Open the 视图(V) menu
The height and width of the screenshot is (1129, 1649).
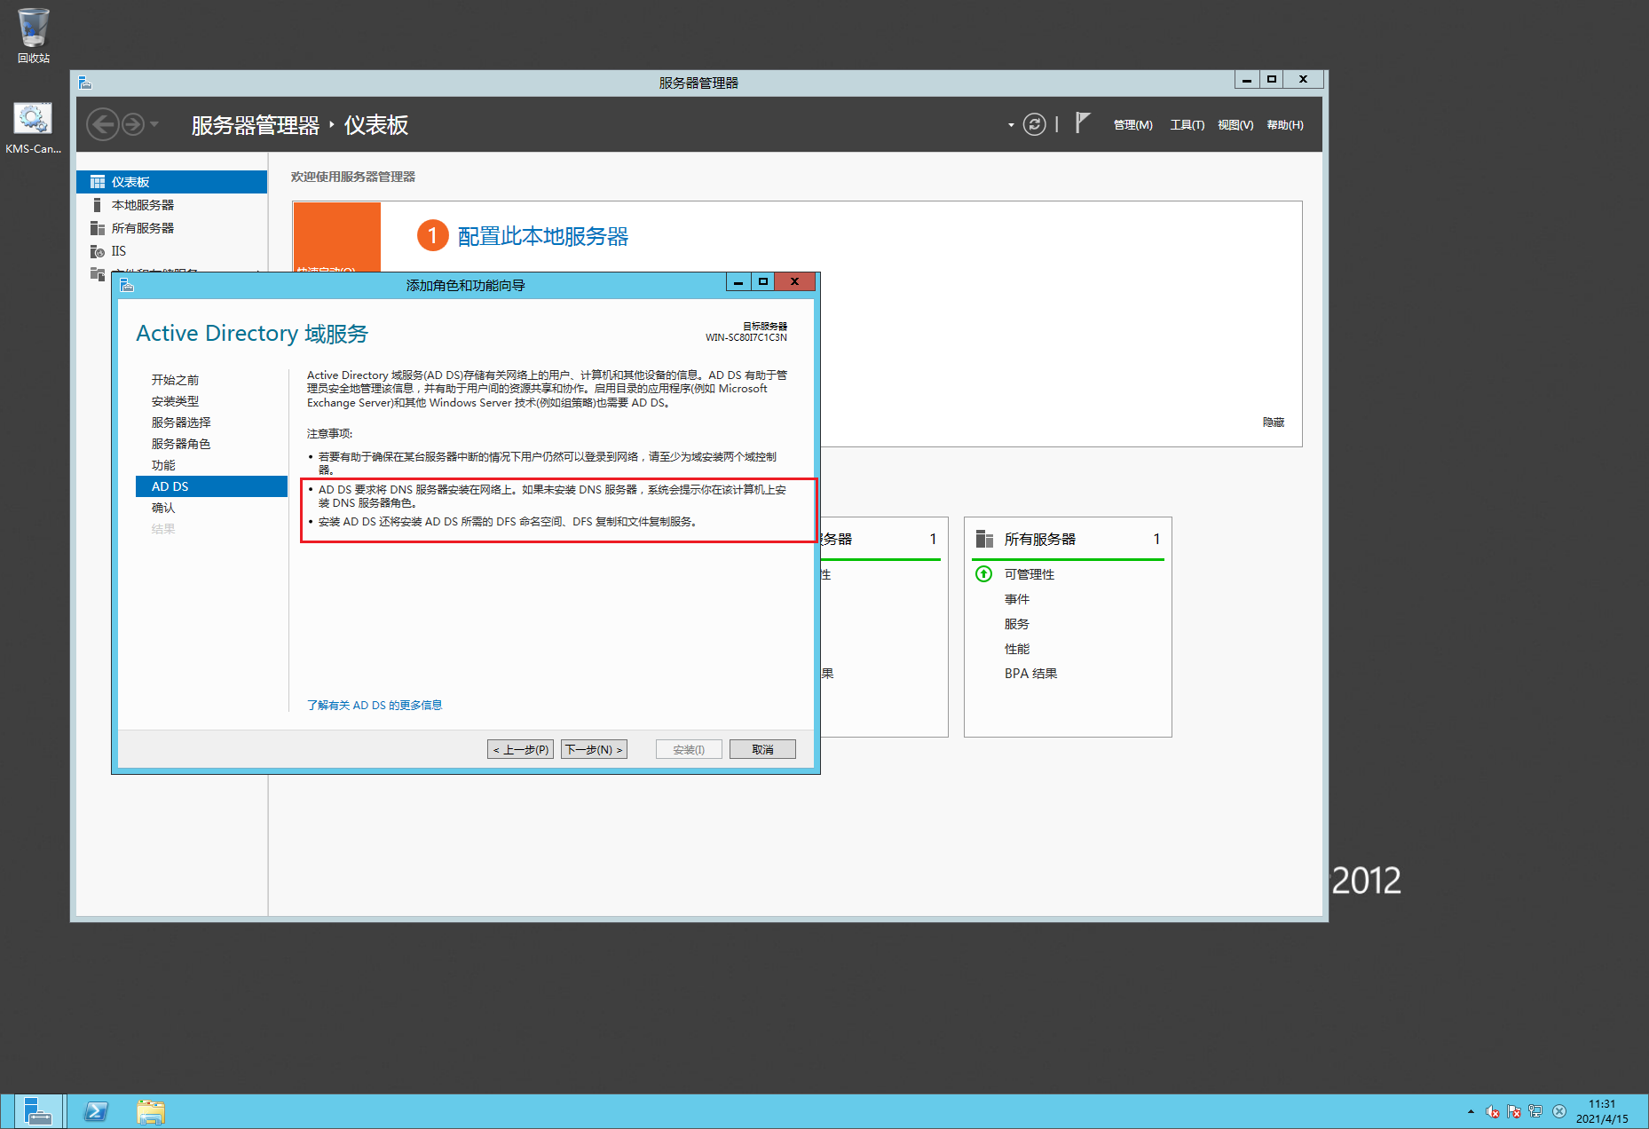pyautogui.click(x=1235, y=125)
